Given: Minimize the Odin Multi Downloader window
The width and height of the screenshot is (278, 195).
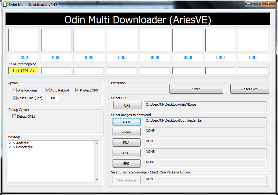Looking at the screenshot, I should tap(249, 3).
